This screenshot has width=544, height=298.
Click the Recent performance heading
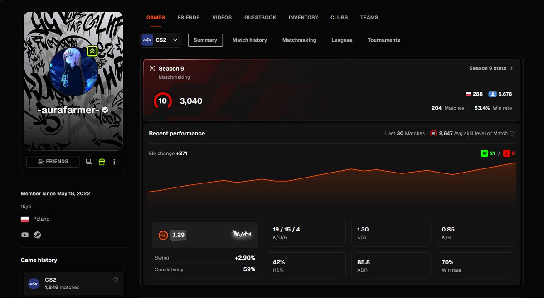pos(177,133)
